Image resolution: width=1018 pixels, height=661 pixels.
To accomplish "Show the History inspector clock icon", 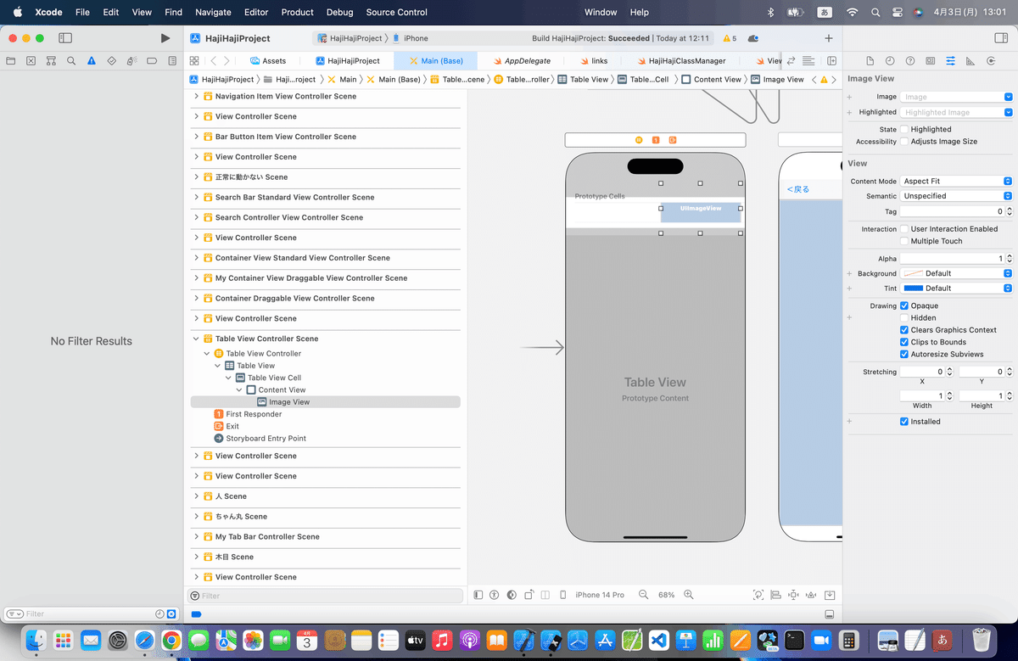I will point(890,61).
